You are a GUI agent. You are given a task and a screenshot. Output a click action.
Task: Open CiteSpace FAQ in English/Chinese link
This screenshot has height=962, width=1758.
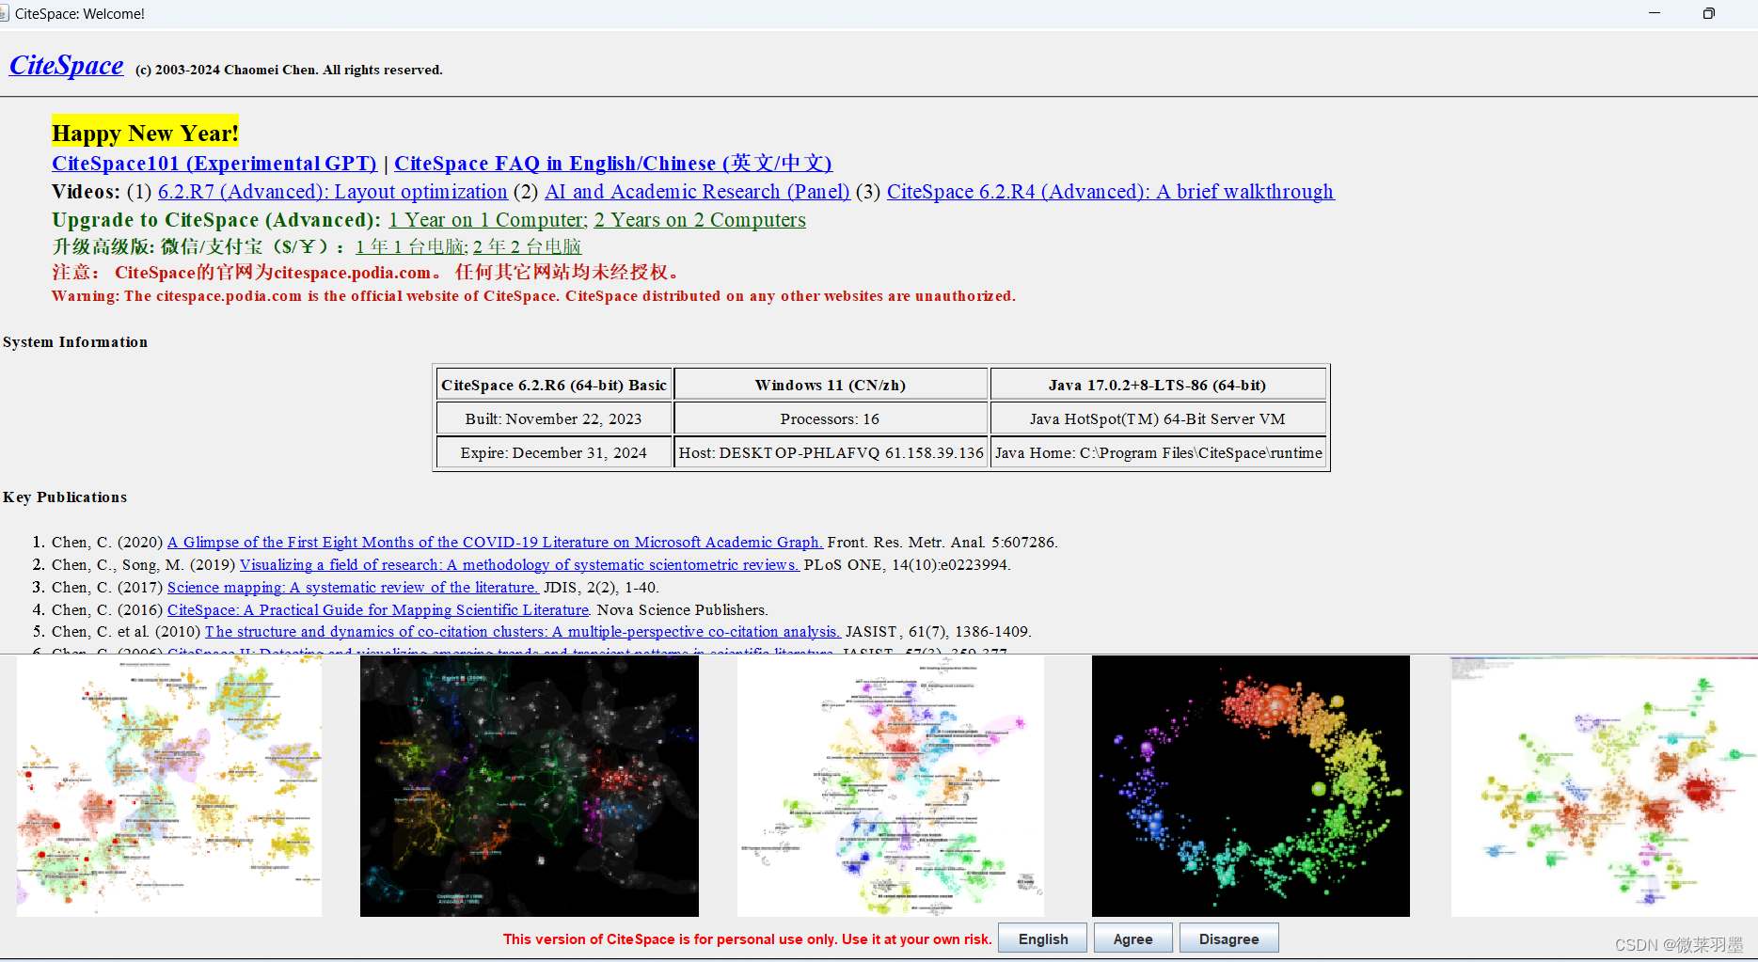tap(613, 164)
